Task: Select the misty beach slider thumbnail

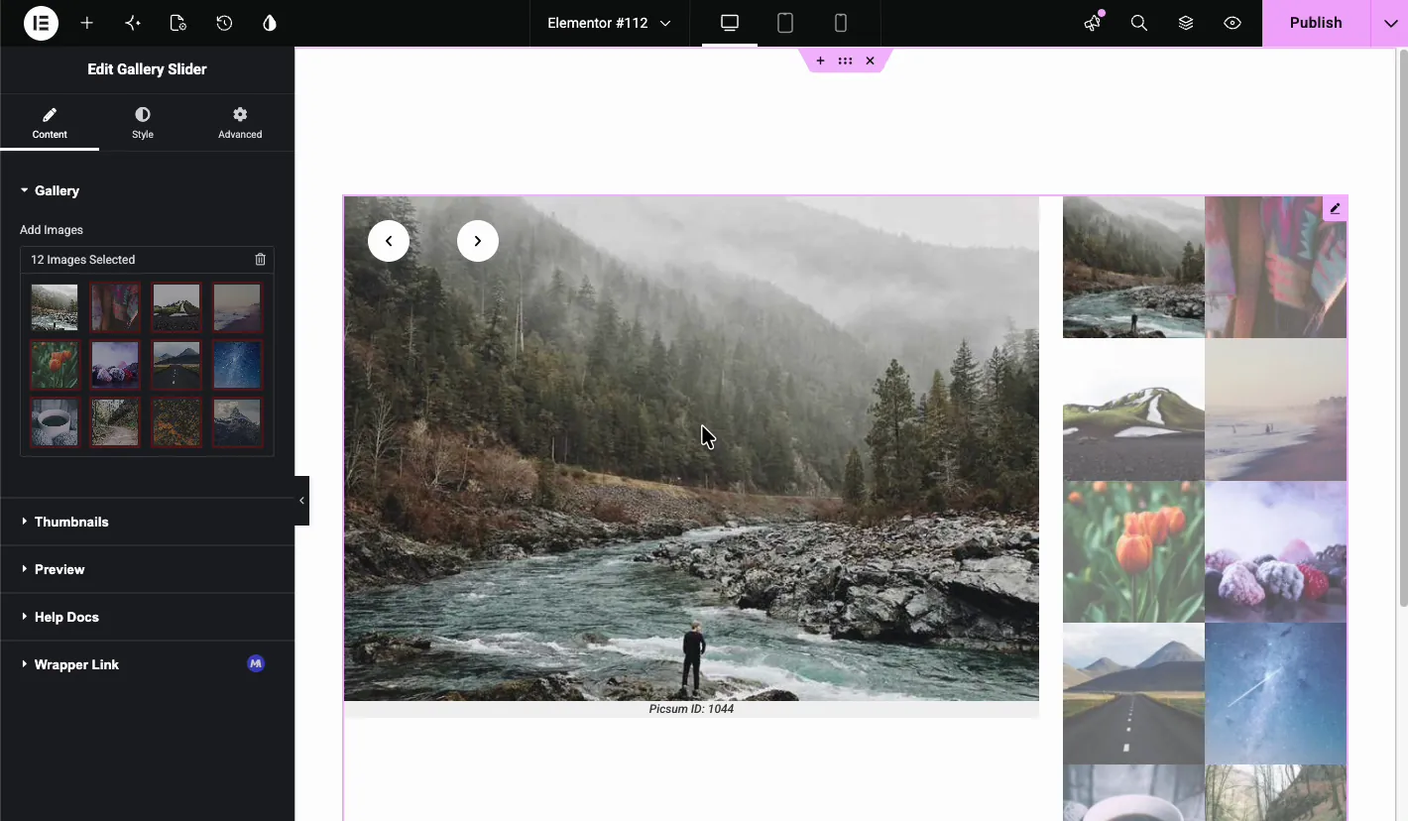Action: pos(1276,410)
